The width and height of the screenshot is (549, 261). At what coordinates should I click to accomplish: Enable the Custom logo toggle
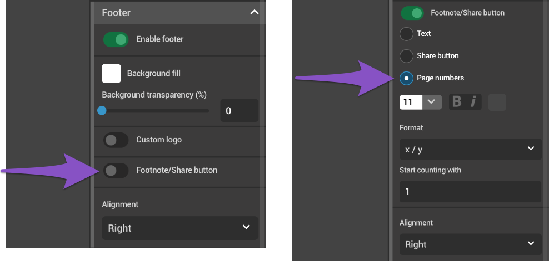[x=116, y=140]
